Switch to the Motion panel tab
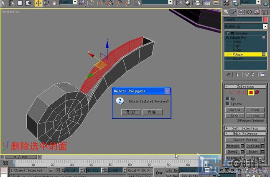This screenshot has width=270, height=177. point(249,12)
